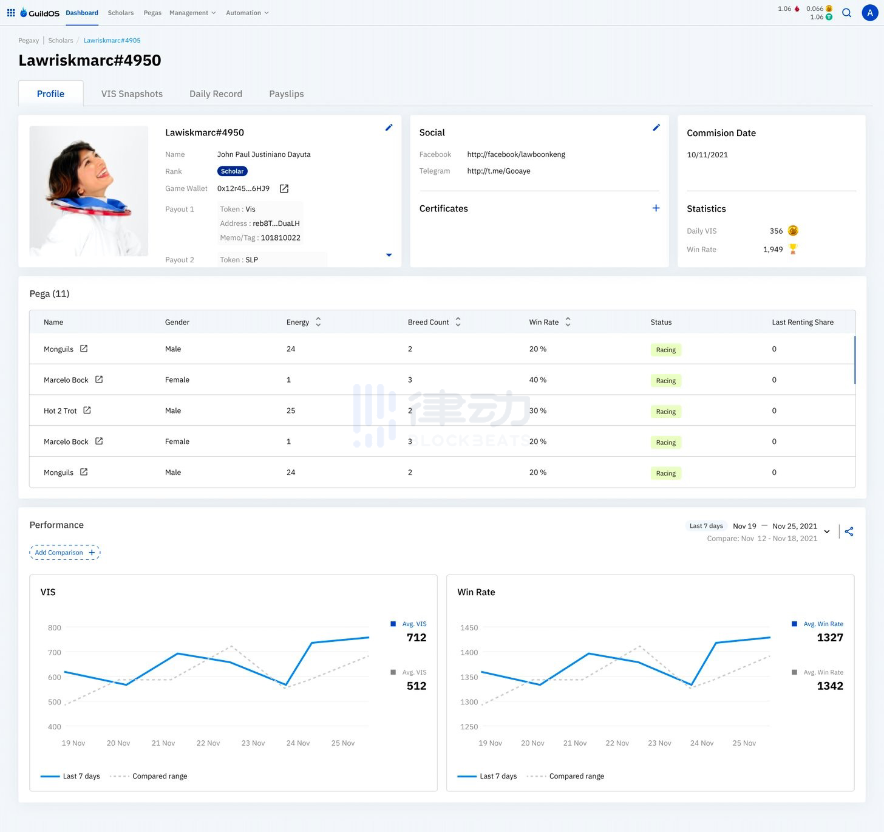Screen dimensions: 884x832
Task: Sort table by Energy column
Action: coord(318,322)
